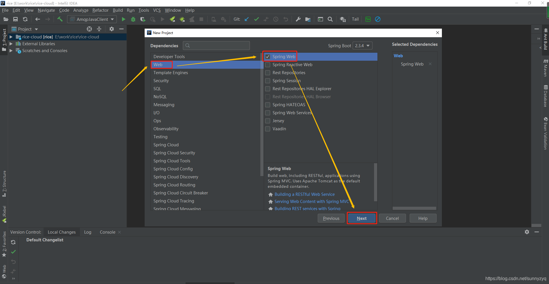549x284 pixels.
Task: Check the Jersey checkbox
Action: point(268,121)
